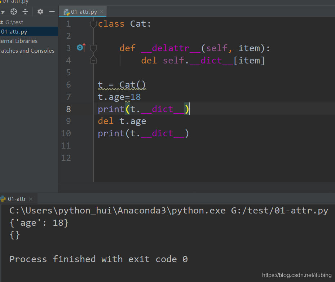The image size is (335, 282).
Task: Click 'del t.age' on line 9
Action: pos(122,121)
